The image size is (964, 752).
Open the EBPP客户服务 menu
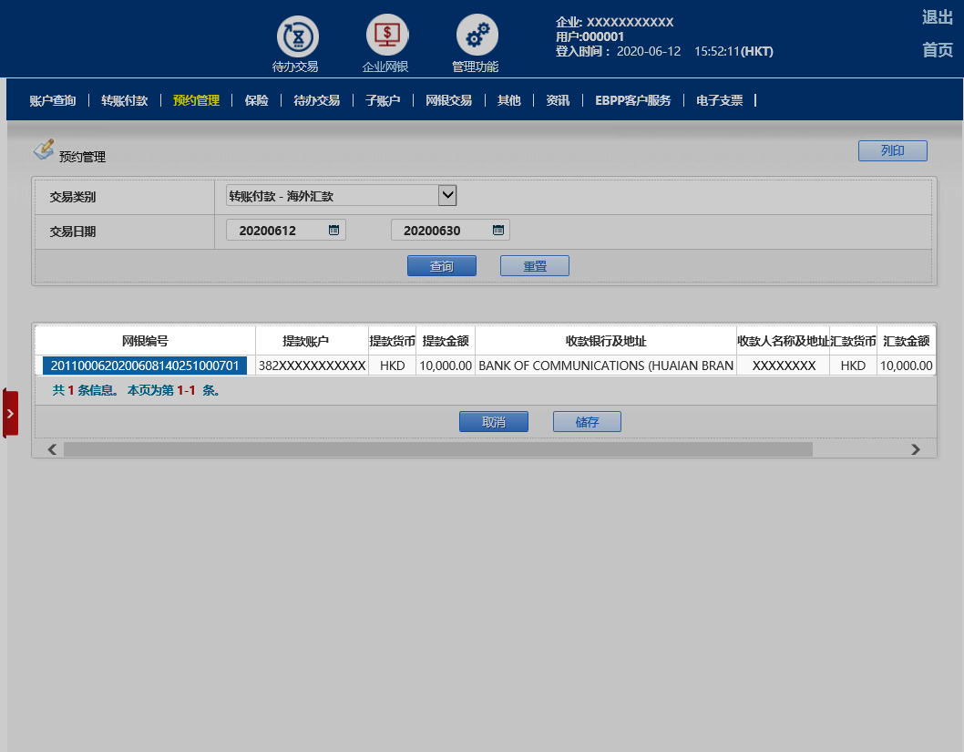point(632,100)
